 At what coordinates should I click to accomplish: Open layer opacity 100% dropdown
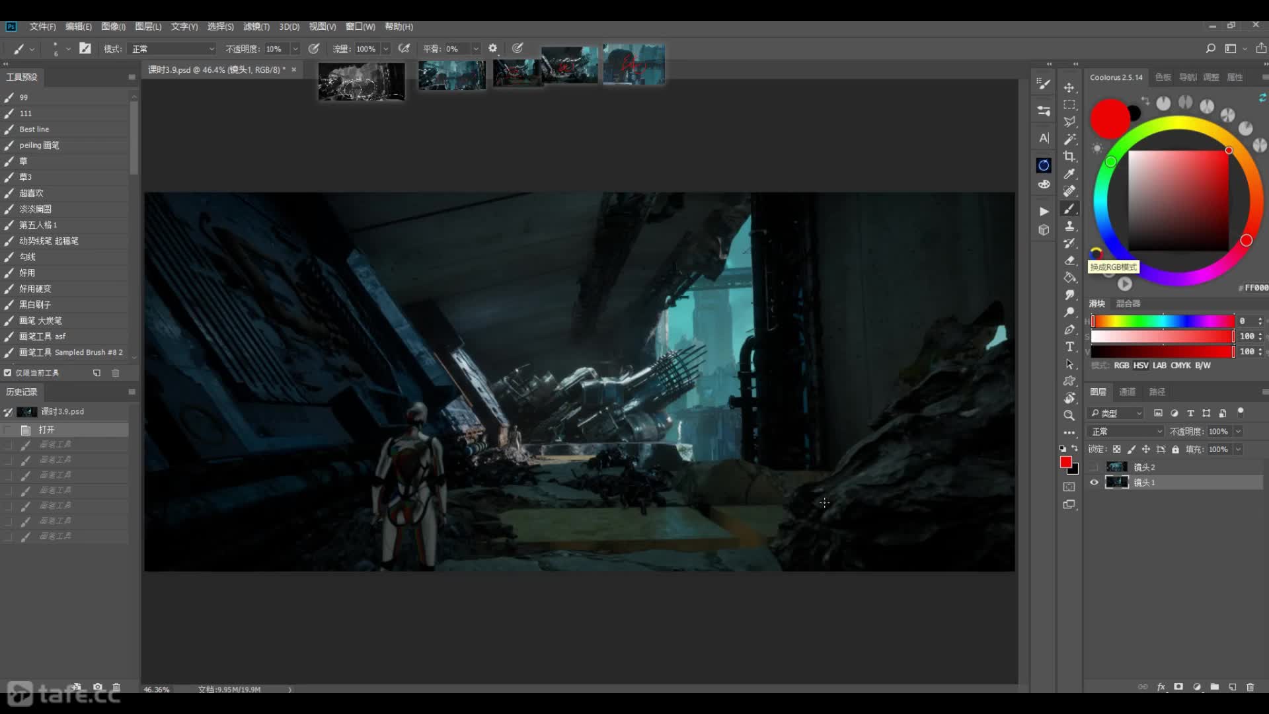coord(1238,432)
